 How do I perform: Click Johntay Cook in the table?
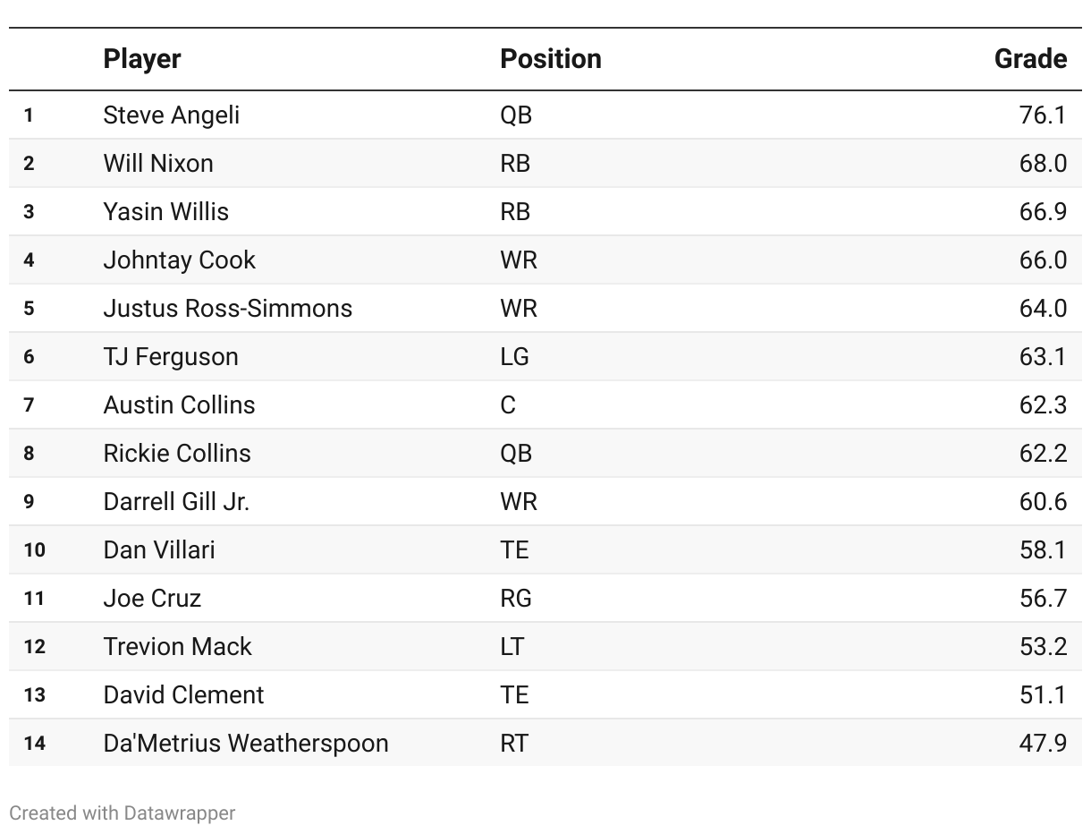pyautogui.click(x=180, y=260)
